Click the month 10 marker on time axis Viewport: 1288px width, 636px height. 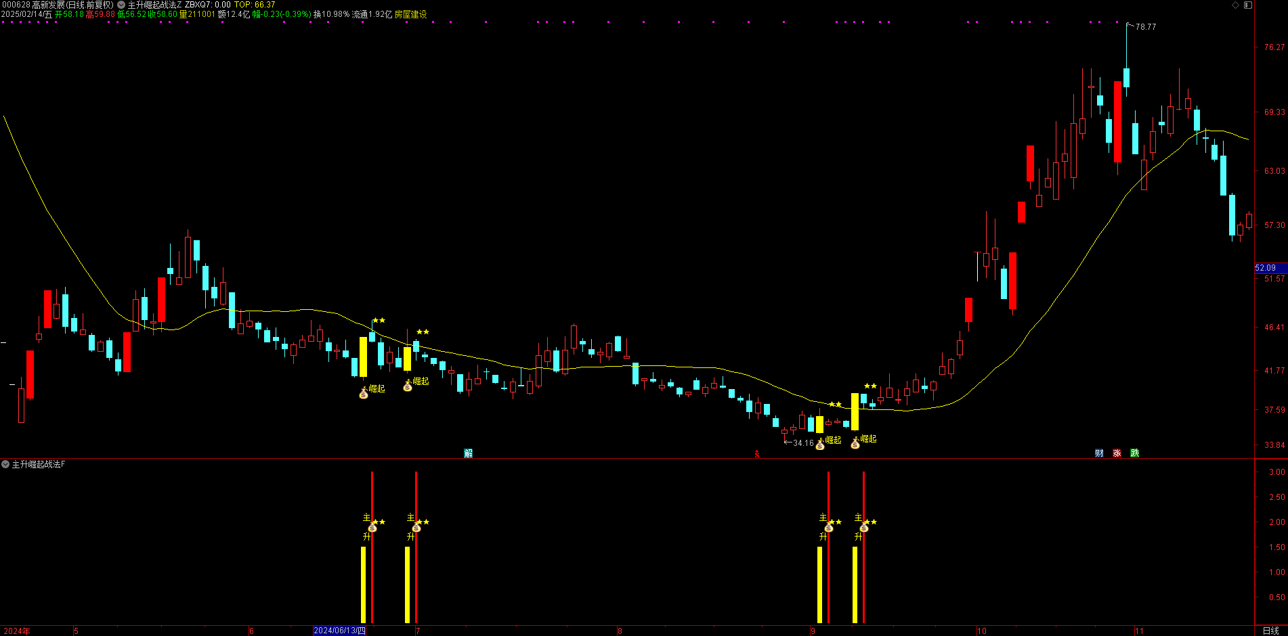coord(981,631)
